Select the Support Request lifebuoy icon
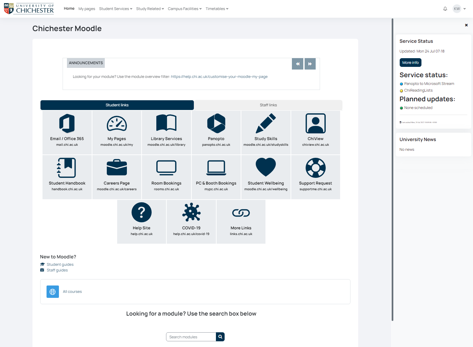The height and width of the screenshot is (347, 473). 315,167
